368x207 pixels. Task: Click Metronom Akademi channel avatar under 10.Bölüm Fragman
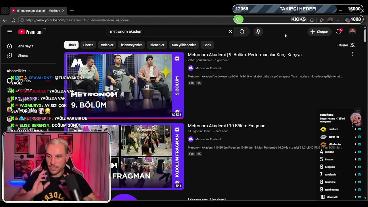191,139
